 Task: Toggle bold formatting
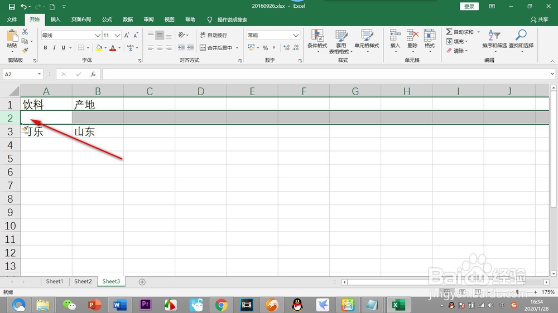click(45, 47)
